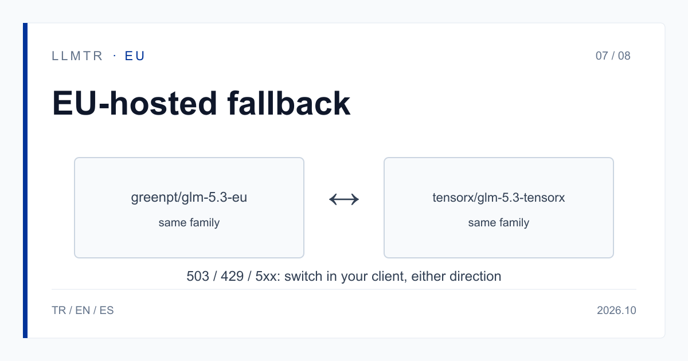688x361 pixels.
Task: Click the 503 status code in caption
Action: tap(198, 276)
